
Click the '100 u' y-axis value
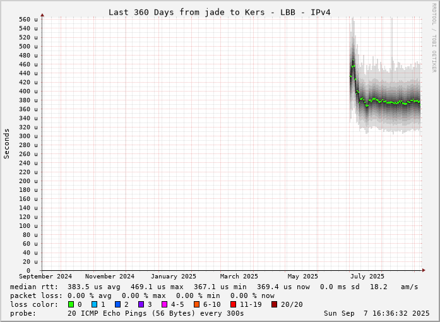tap(28, 225)
